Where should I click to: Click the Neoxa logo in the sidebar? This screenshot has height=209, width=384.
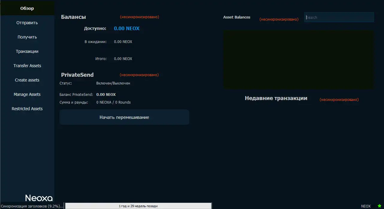coord(39,198)
